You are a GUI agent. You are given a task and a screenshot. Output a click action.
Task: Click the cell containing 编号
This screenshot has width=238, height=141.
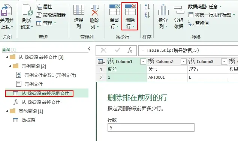[127, 69]
